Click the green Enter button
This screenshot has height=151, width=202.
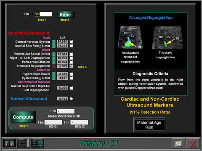click(x=65, y=15)
